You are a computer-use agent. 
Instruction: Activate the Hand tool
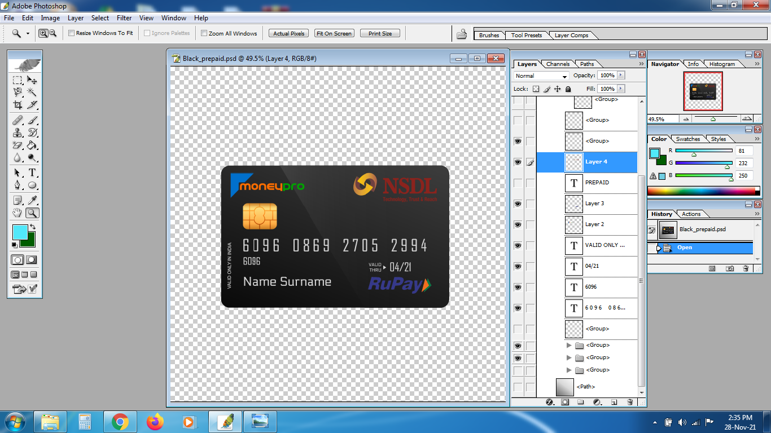(x=17, y=213)
